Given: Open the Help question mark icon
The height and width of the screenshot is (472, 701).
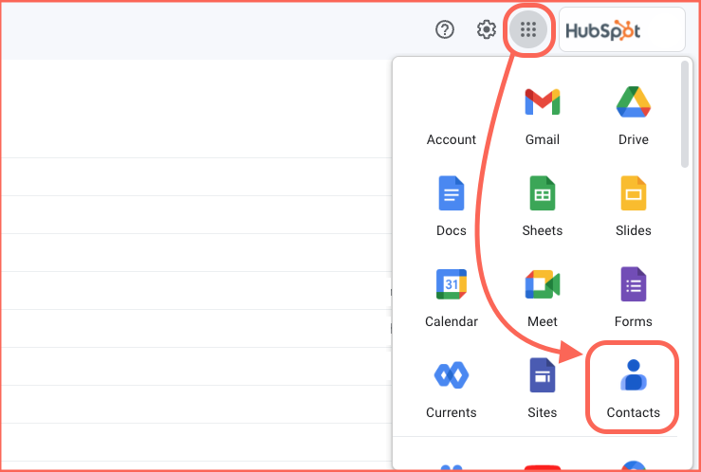Looking at the screenshot, I should click(445, 29).
